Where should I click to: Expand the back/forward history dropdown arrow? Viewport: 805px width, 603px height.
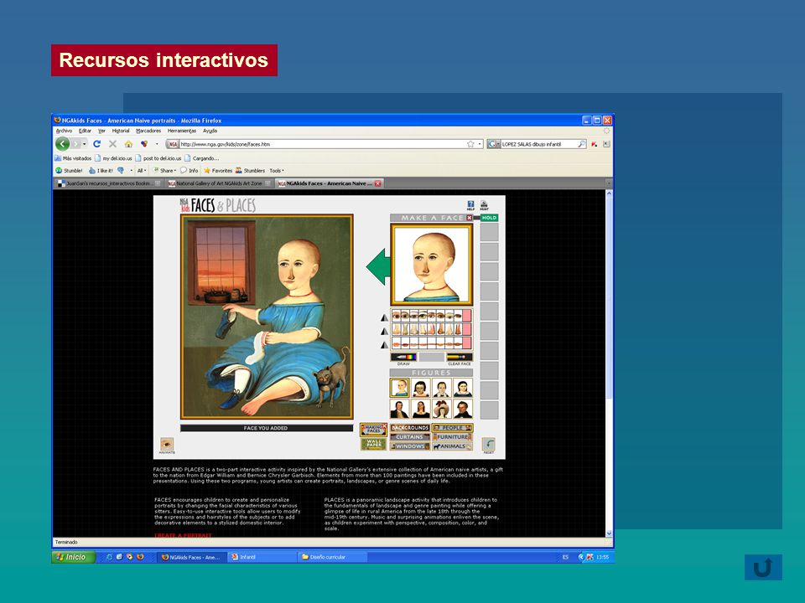[x=84, y=144]
